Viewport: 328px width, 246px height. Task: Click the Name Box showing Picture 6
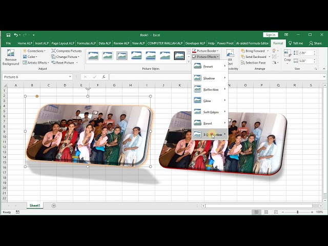35,77
